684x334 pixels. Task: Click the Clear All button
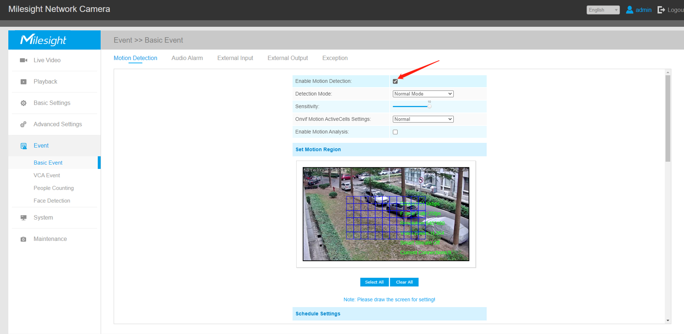point(404,282)
